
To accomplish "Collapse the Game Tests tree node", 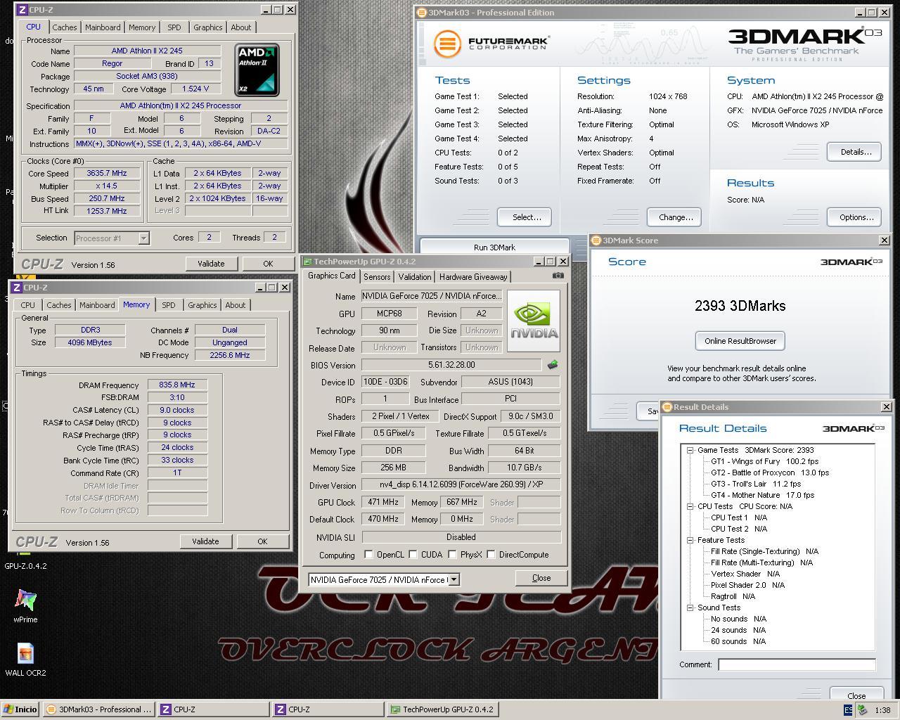I will (690, 450).
